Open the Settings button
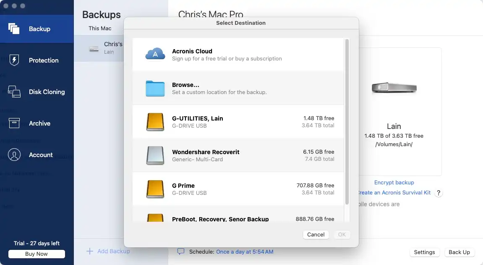 pyautogui.click(x=424, y=252)
